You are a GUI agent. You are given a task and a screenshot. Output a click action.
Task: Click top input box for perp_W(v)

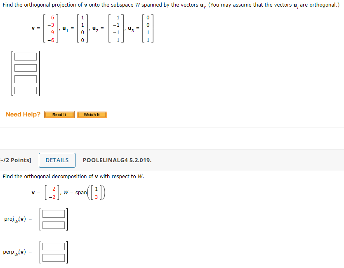(54, 247)
